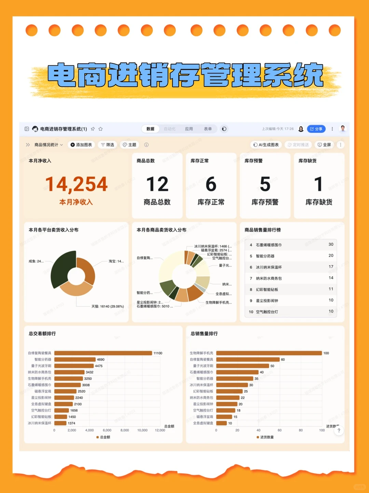
Task: Open dashboard toolbar more-options menu
Action: 340,145
